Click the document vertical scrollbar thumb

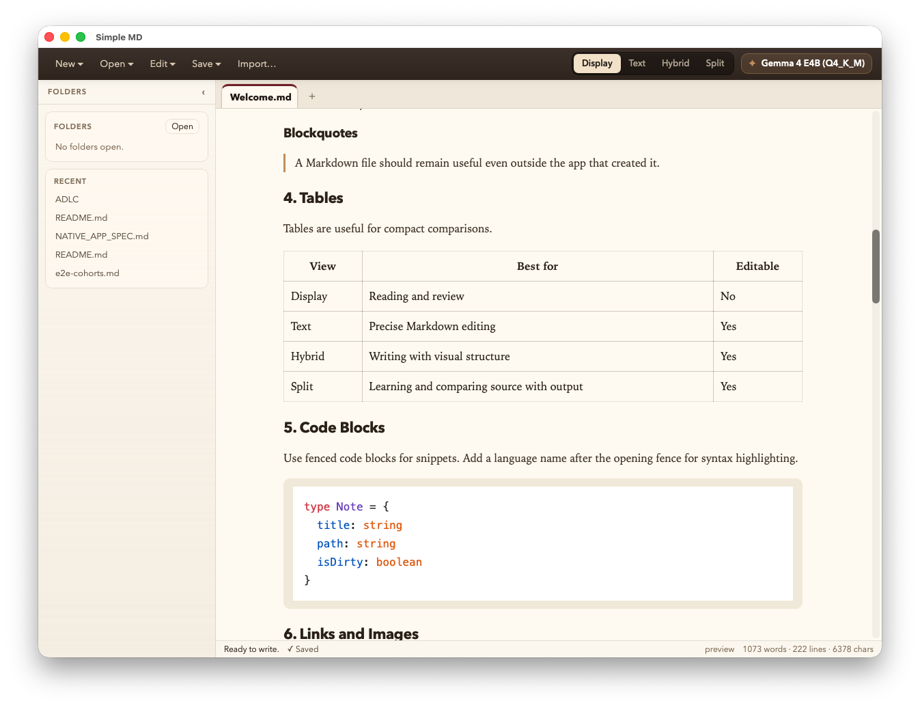click(x=876, y=267)
